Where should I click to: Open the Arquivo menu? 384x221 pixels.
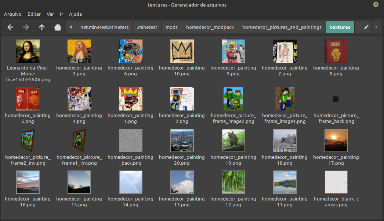pyautogui.click(x=13, y=14)
